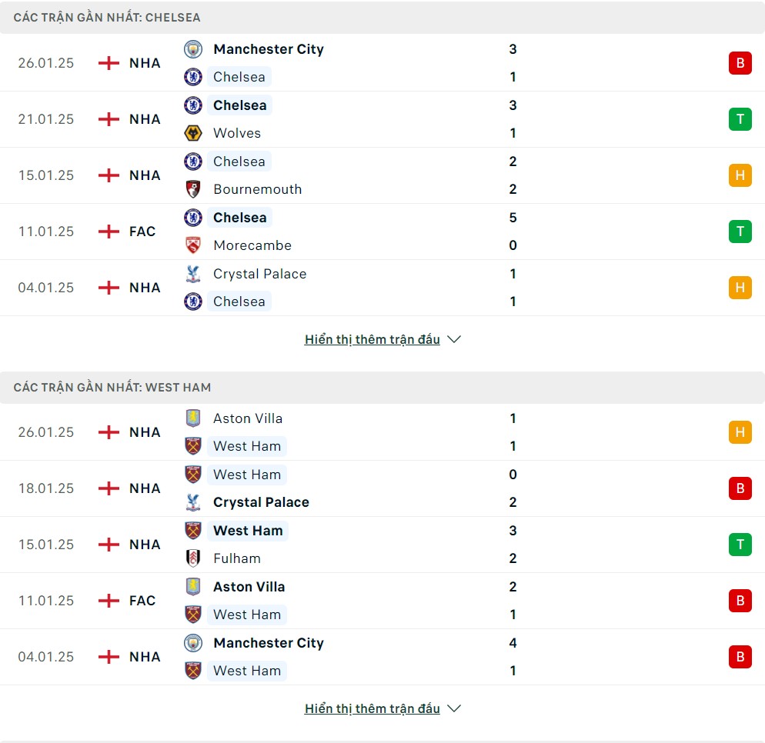Click West Ham crest in 18.01.25 match
Screen dimensions: 765x743
[x=193, y=475]
